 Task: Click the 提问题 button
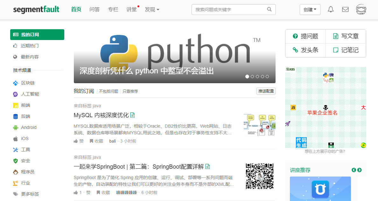click(305, 36)
